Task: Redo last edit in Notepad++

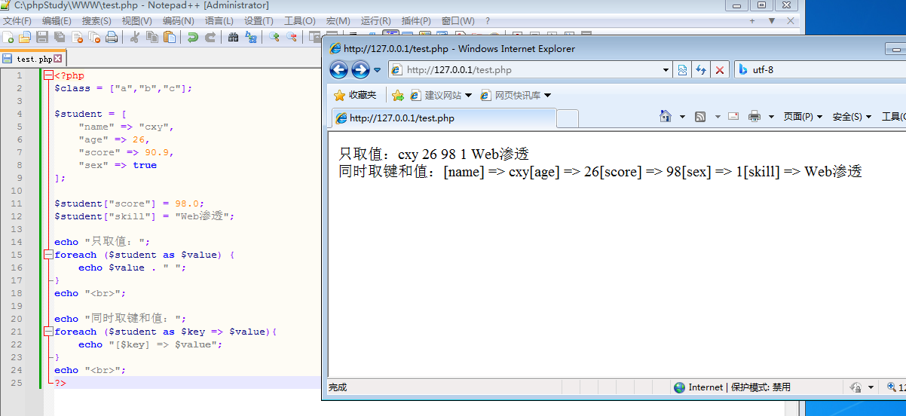Action: point(210,37)
